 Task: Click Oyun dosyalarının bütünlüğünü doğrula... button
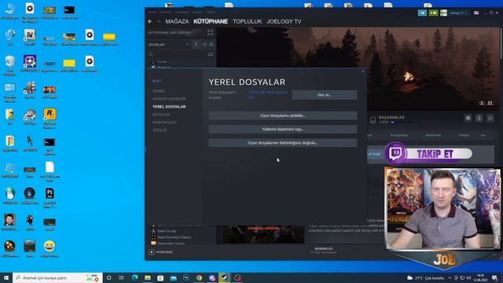283,143
